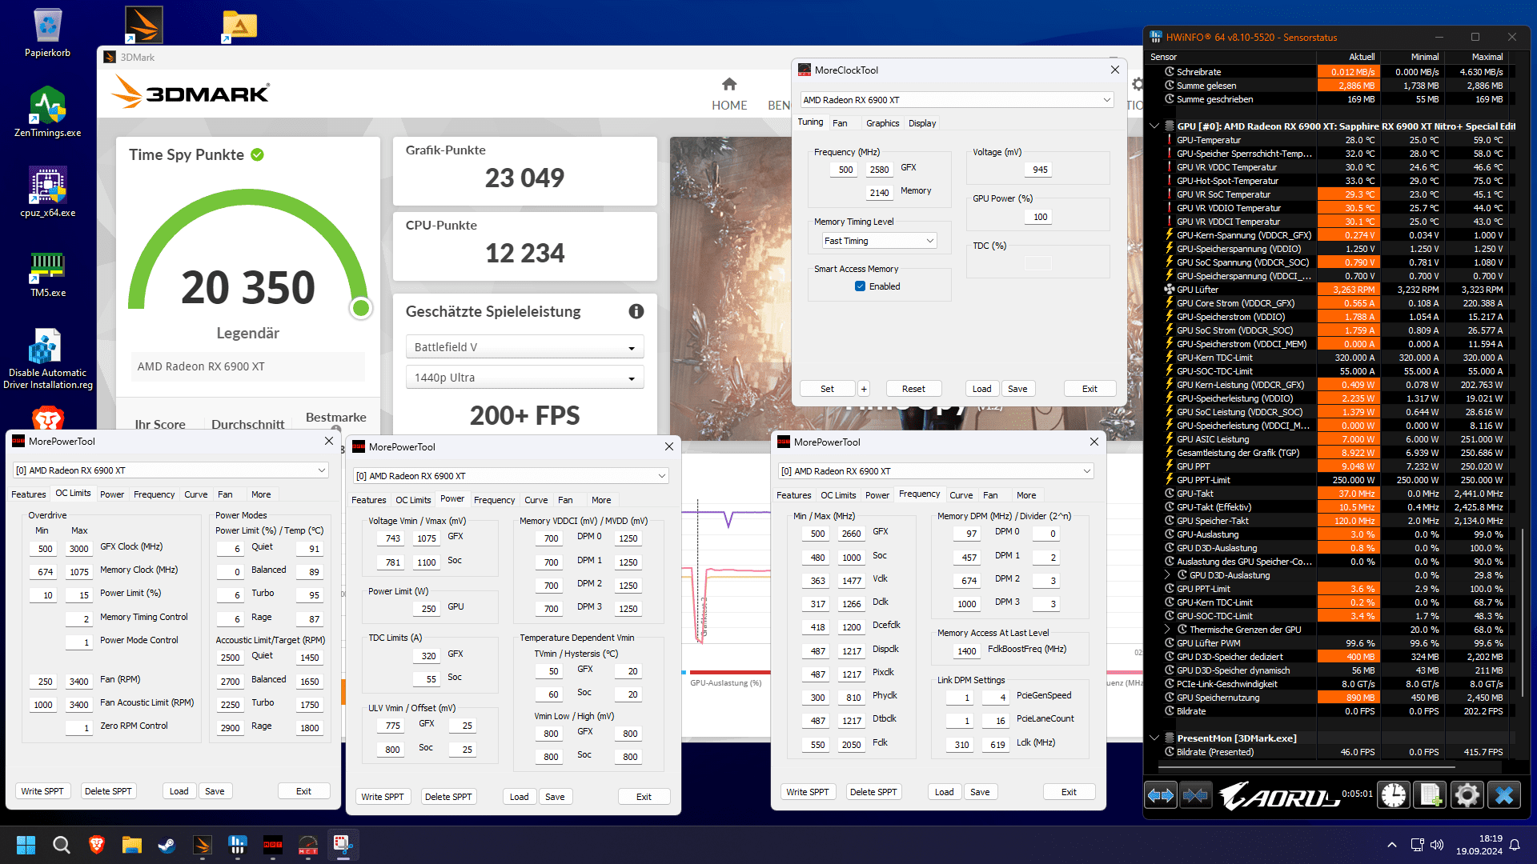This screenshot has height=864, width=1537.
Task: Open the 1440p Ultra resolution dropdown
Action: point(524,378)
